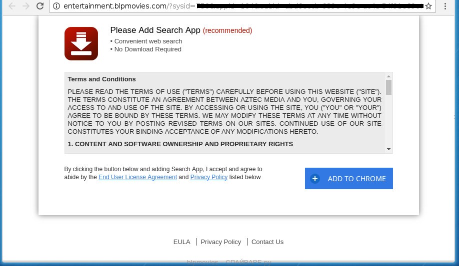Click the 'Terms and Conditions' heading

click(x=101, y=79)
